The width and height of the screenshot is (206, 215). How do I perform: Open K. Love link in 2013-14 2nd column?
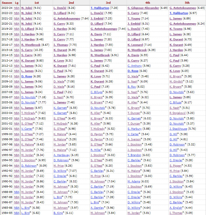[x=59, y=61]
